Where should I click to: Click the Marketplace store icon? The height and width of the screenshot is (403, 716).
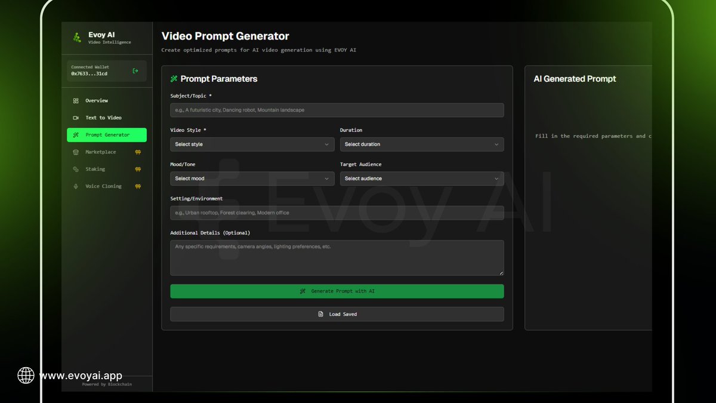tap(76, 152)
